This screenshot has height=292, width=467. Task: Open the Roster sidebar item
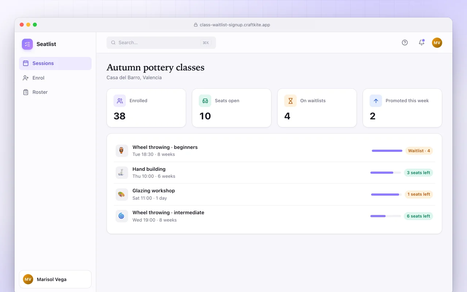pyautogui.click(x=55, y=92)
